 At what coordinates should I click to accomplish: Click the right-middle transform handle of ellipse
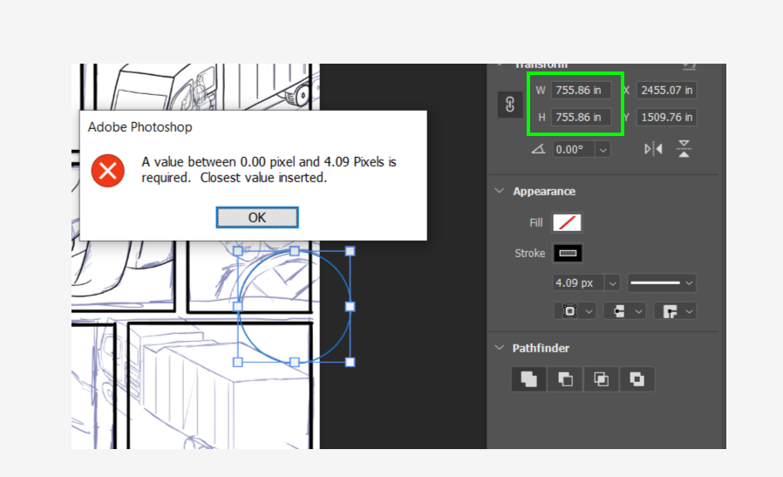point(350,307)
